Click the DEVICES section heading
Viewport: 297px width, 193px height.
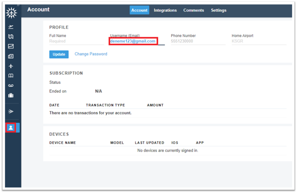(x=59, y=134)
